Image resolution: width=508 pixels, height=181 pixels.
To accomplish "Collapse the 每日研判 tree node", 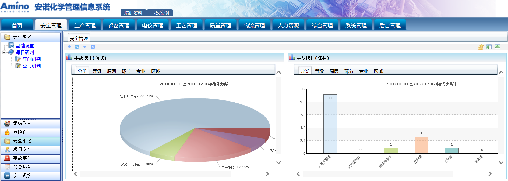I will tap(4, 52).
